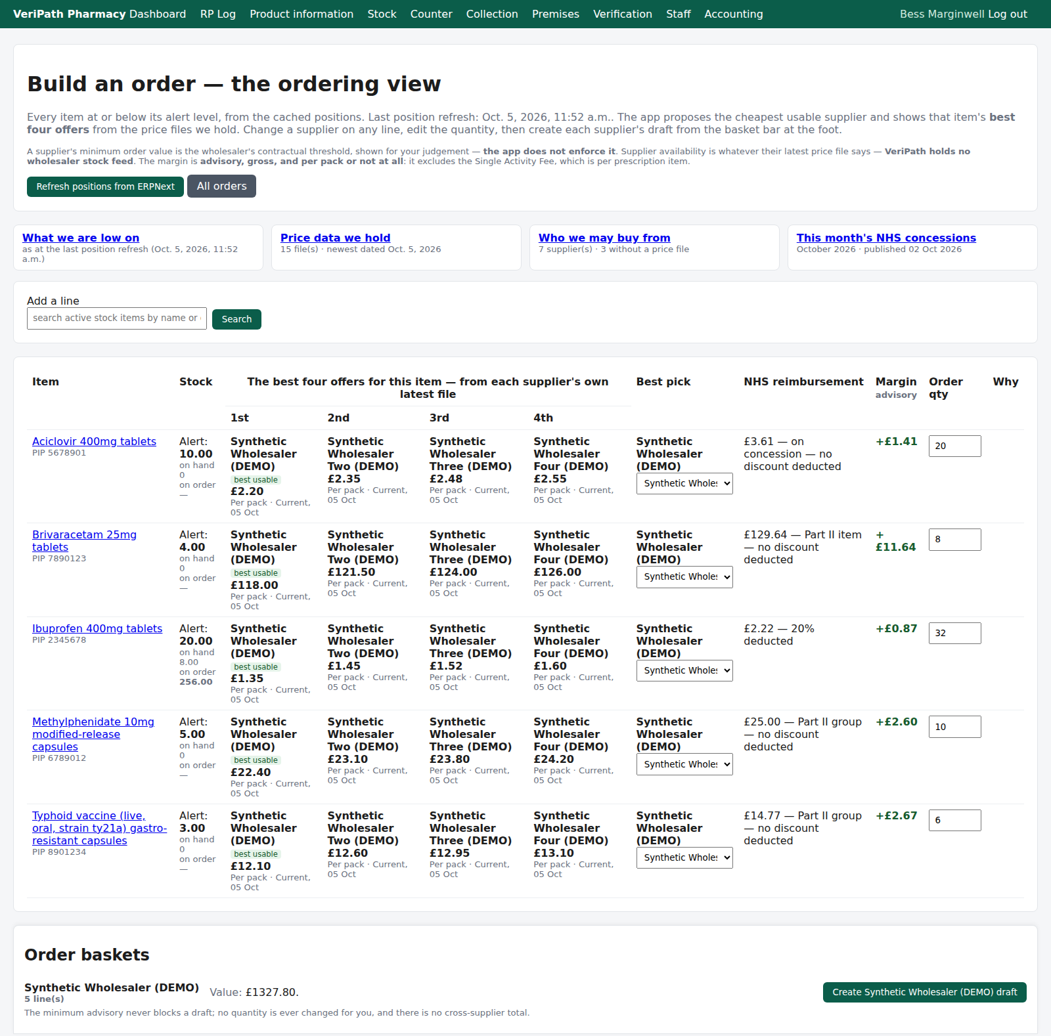Click Refresh positions from ERPNext
Image resolution: width=1051 pixels, height=1036 pixels.
click(105, 186)
